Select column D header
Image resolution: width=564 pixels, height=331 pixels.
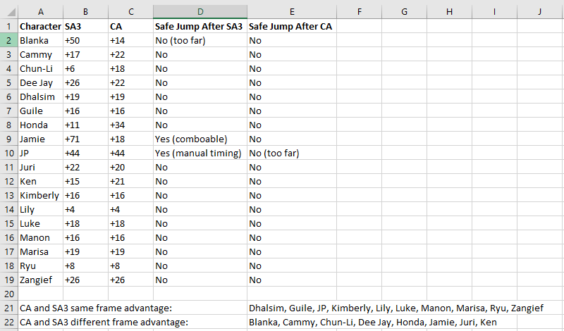200,11
